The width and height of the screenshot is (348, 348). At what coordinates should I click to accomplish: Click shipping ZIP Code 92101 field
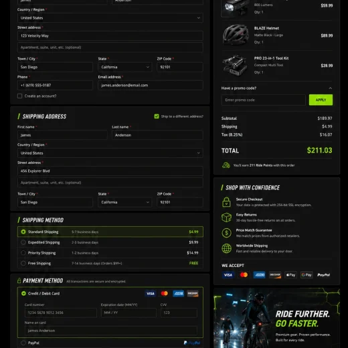point(180,202)
